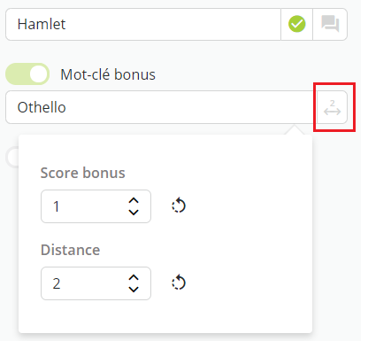Increase Score bonus with the up arrow
The width and height of the screenshot is (368, 341).
pyautogui.click(x=134, y=201)
